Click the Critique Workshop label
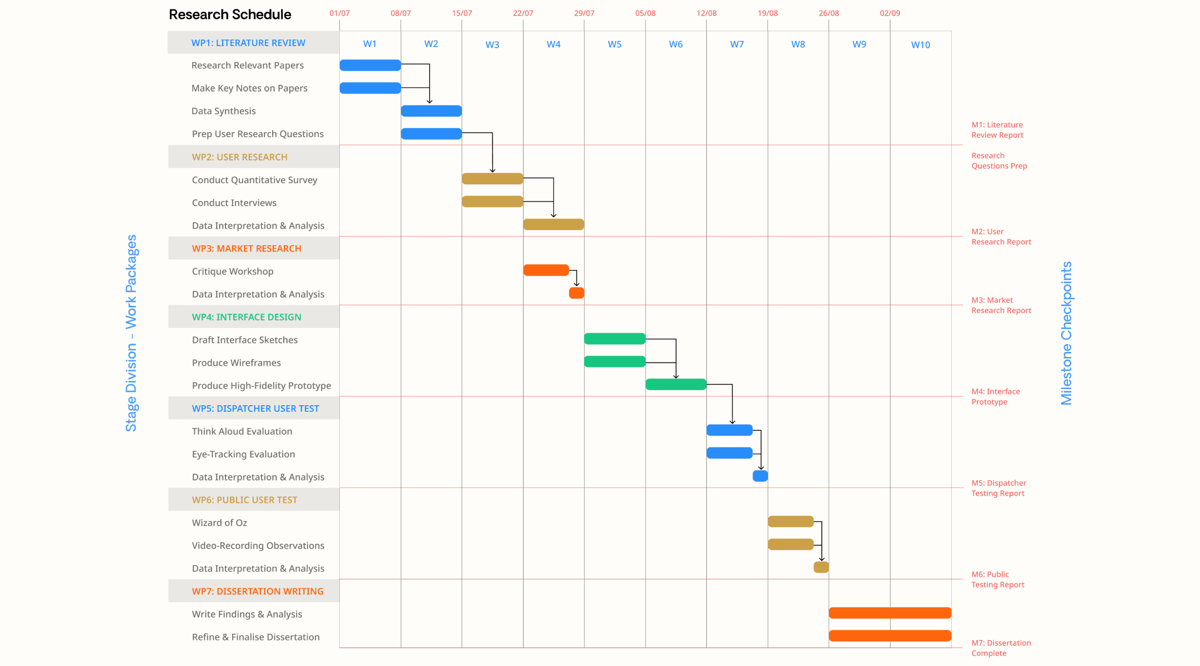The image size is (1200, 666). click(233, 271)
